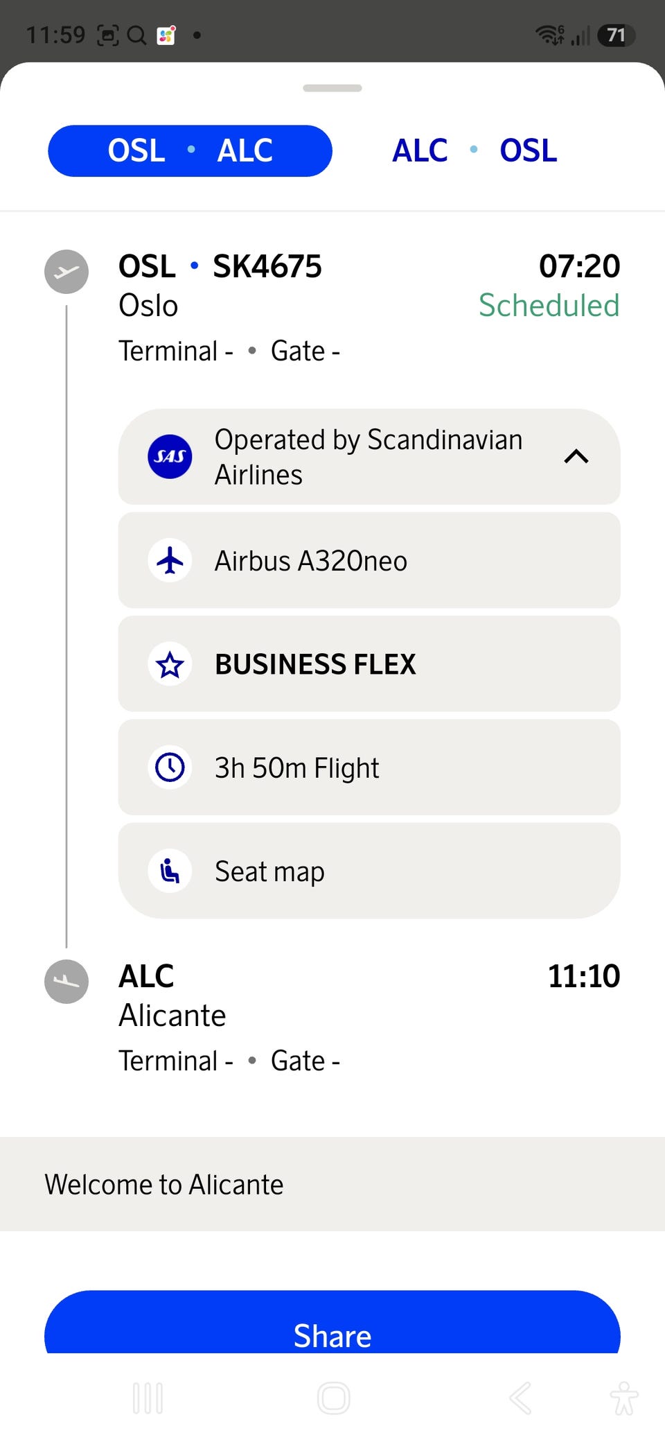Tap the airplane icon beside Airbus A320neo

170,560
